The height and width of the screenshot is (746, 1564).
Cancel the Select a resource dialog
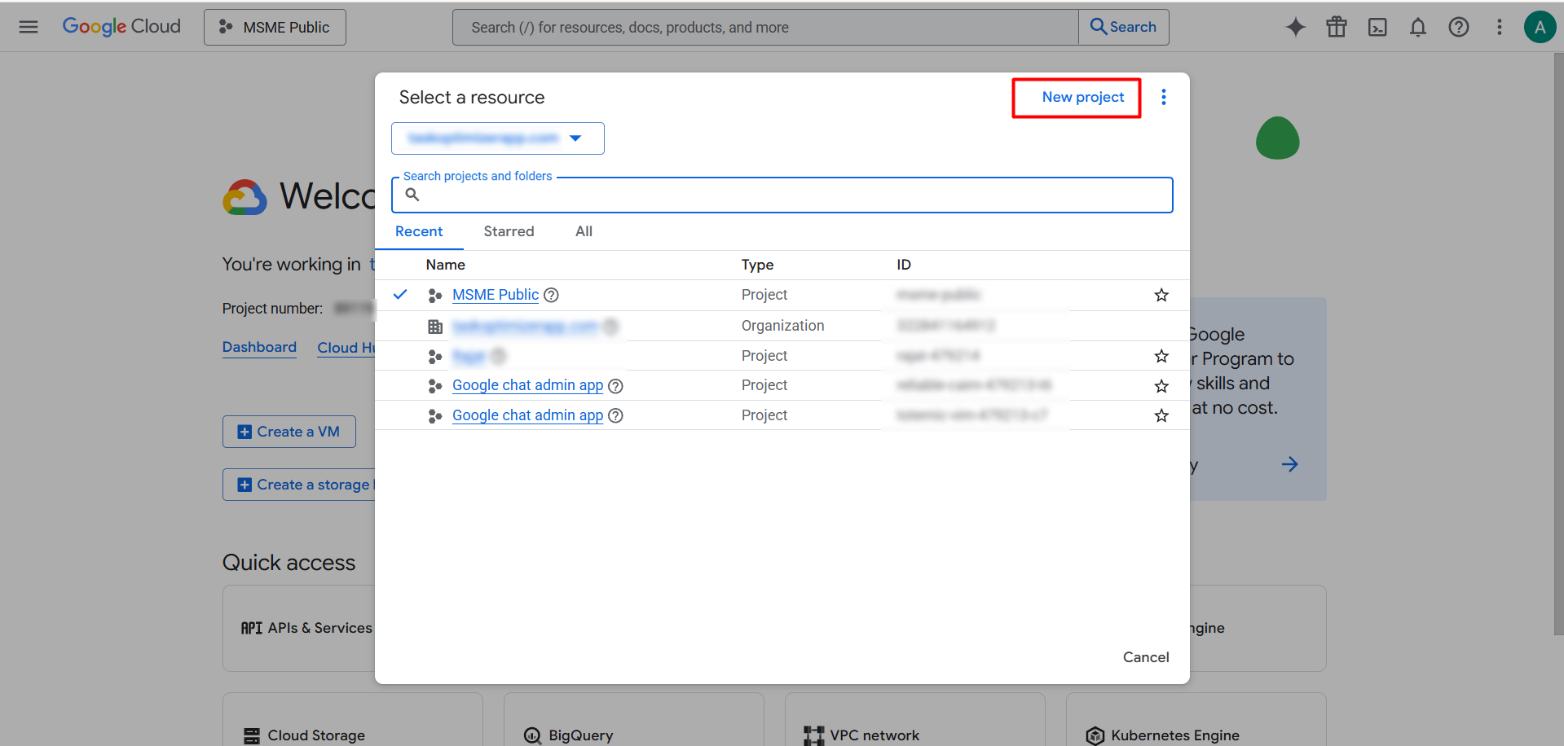(x=1146, y=657)
